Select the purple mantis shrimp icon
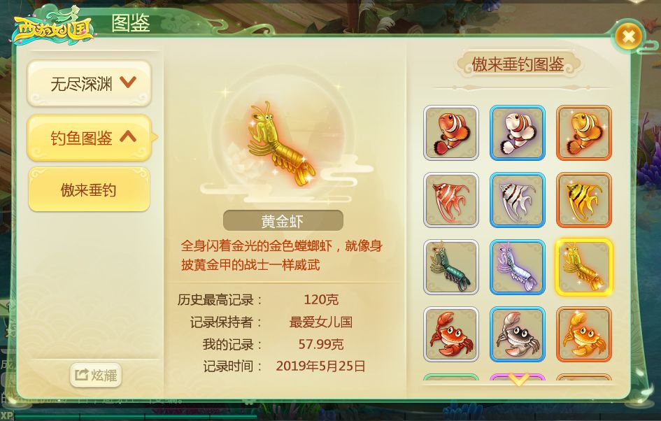 point(517,266)
